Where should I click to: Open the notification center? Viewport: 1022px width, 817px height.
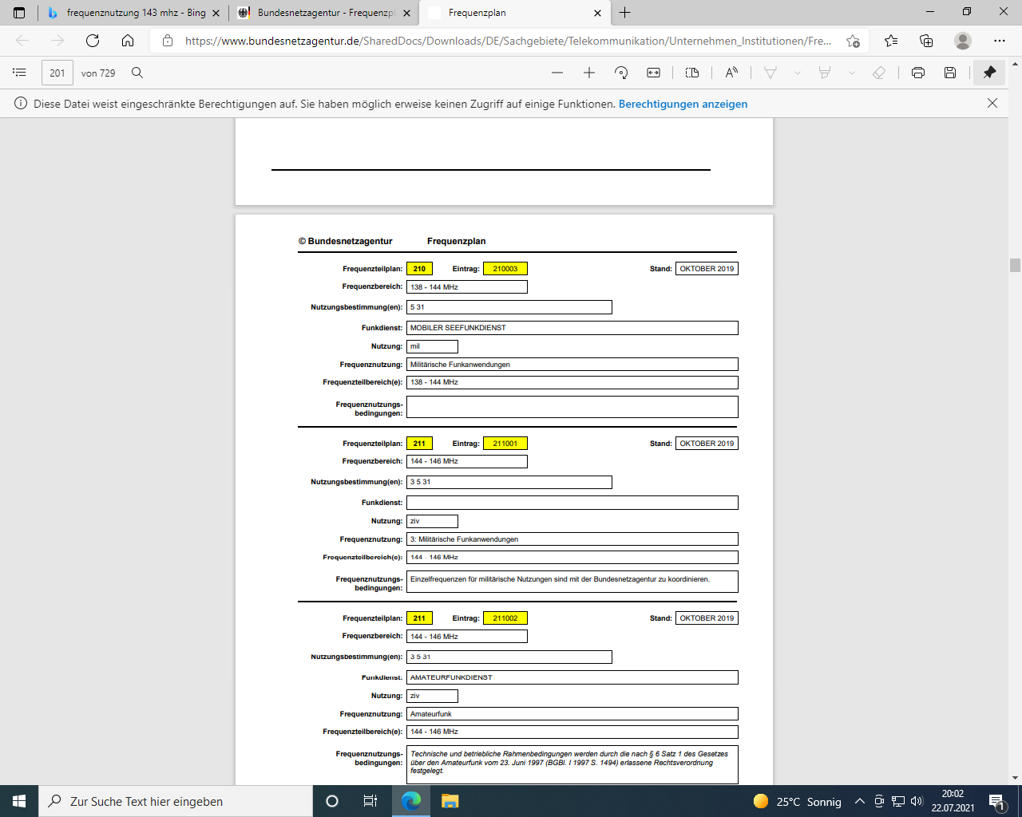[996, 801]
